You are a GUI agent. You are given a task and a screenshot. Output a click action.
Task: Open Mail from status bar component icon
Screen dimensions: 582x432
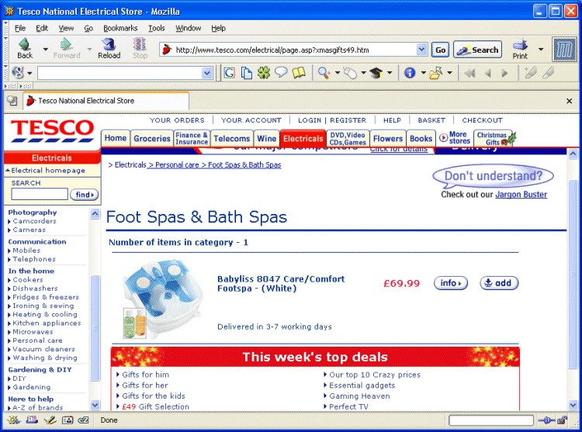(x=32, y=420)
